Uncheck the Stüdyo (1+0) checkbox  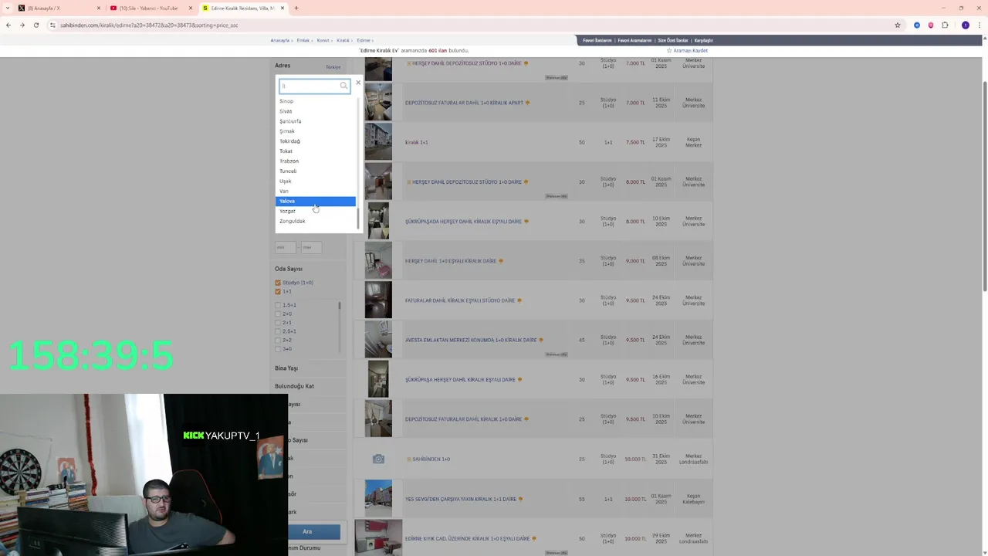pos(278,283)
